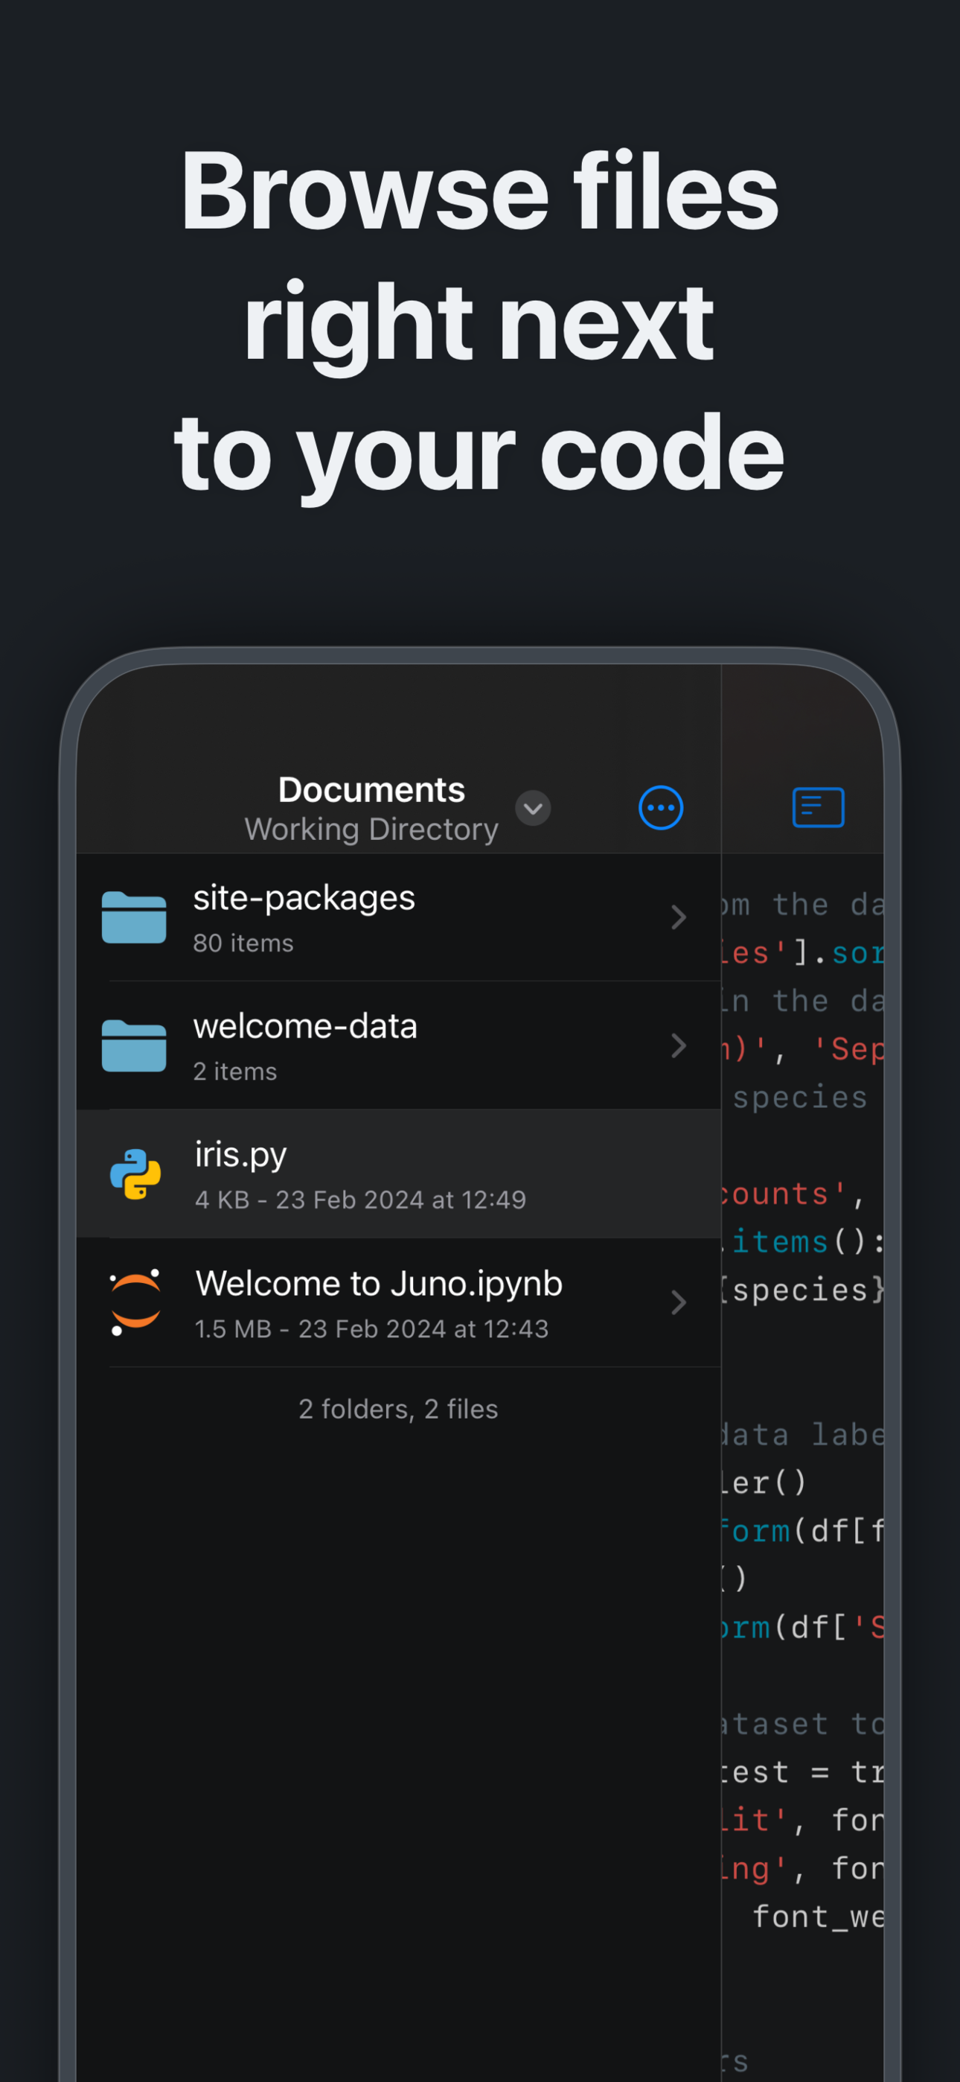Click the '2 folders, 2 files' summary

(398, 1409)
